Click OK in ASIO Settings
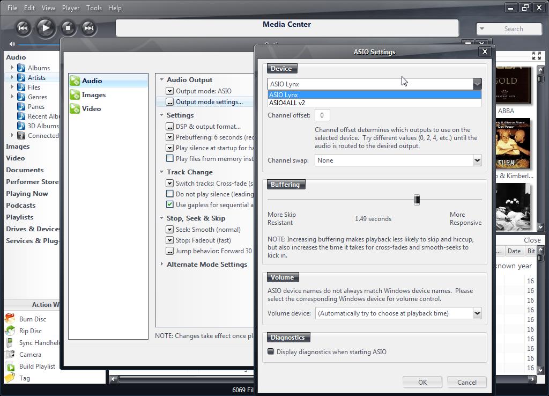Viewport: 549px width, 396px height. pos(422,382)
